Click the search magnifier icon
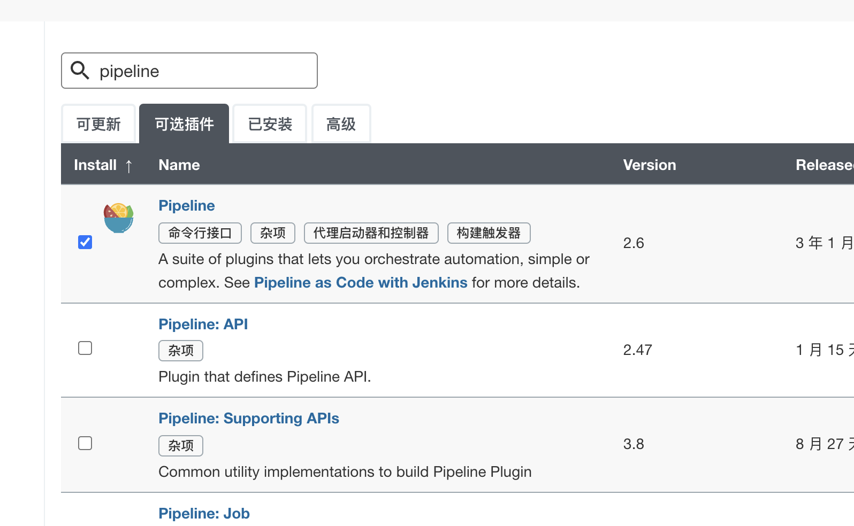This screenshot has width=854, height=526. 80,70
